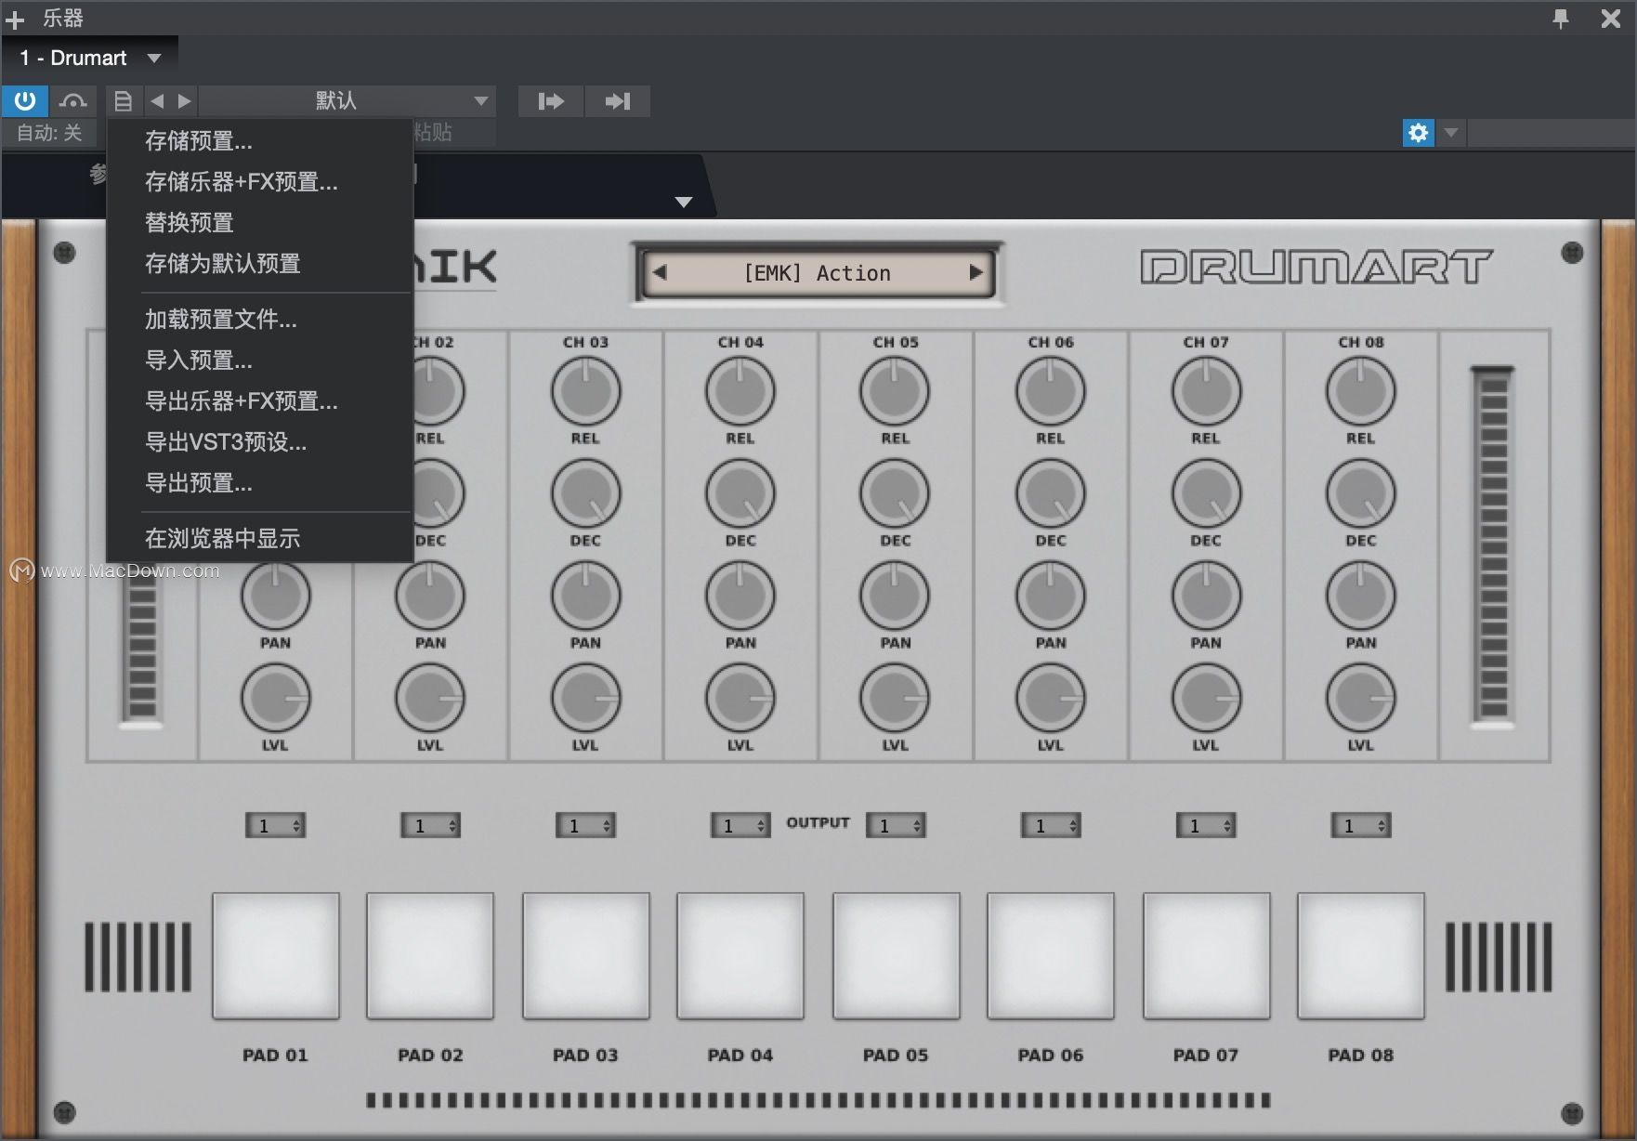Trigger drum PAD 03
The image size is (1637, 1141).
click(x=586, y=956)
